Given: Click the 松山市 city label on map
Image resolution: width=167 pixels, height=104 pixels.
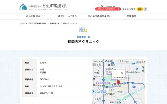Looking at the screenshot, I should (x=111, y=94).
